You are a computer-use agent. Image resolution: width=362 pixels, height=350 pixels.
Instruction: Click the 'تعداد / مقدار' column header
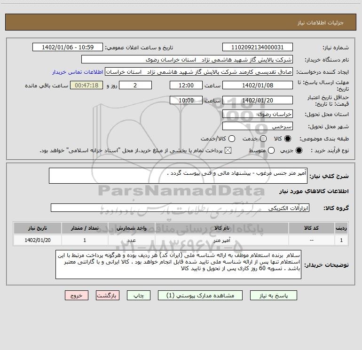[85, 228]
